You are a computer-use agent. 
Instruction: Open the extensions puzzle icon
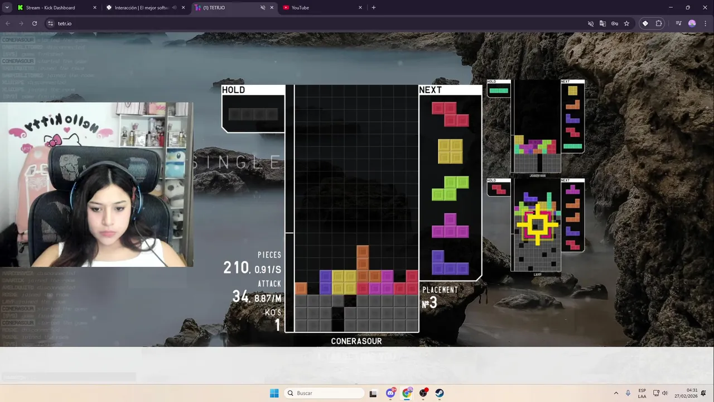pyautogui.click(x=659, y=23)
